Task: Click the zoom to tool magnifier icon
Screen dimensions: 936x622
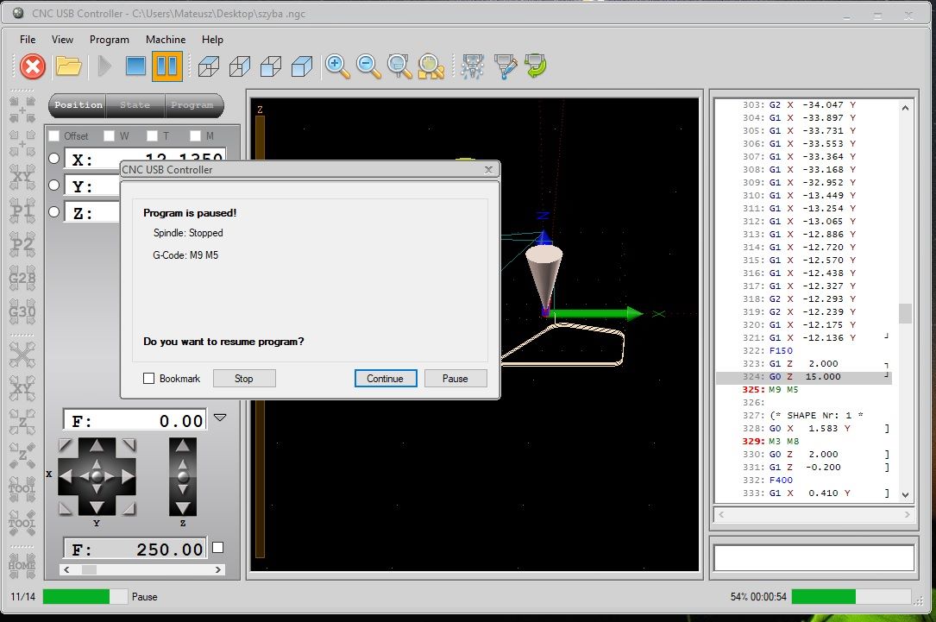Action: pos(431,66)
